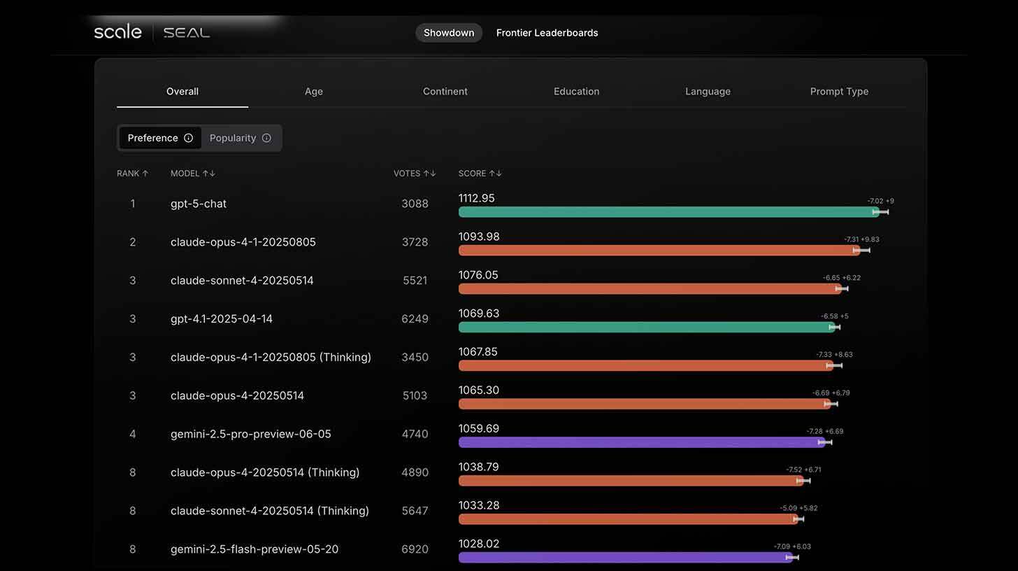Click the score value 1093.98
The width and height of the screenshot is (1018, 571).
pos(479,237)
